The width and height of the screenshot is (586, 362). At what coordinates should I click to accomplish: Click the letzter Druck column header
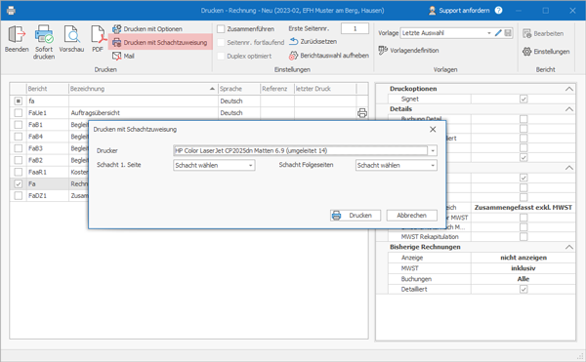(x=325, y=89)
